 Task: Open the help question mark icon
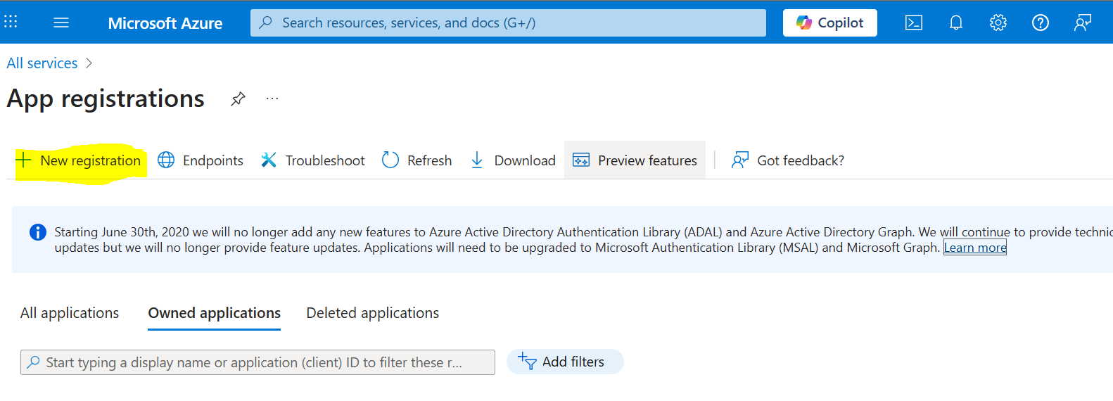(x=1040, y=23)
